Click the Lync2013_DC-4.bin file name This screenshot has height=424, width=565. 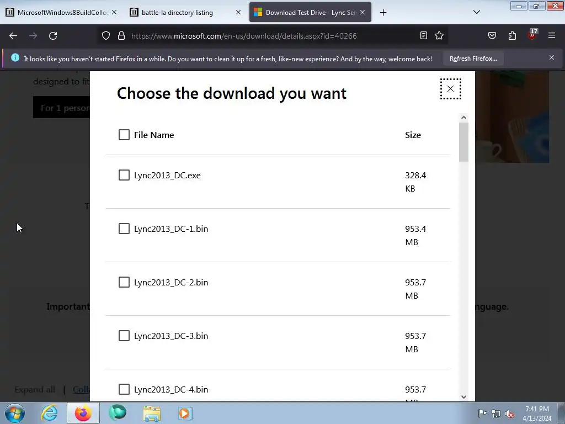click(x=171, y=390)
